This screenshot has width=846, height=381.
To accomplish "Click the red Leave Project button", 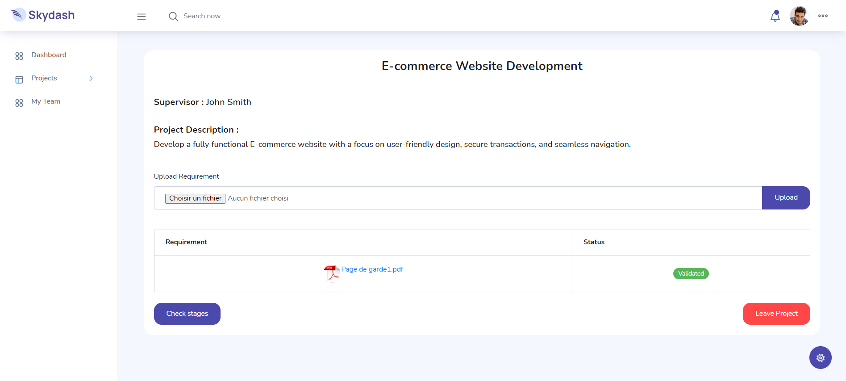I will (x=776, y=314).
